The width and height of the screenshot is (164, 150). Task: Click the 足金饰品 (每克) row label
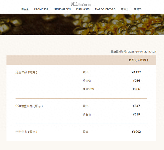(x=26, y=72)
